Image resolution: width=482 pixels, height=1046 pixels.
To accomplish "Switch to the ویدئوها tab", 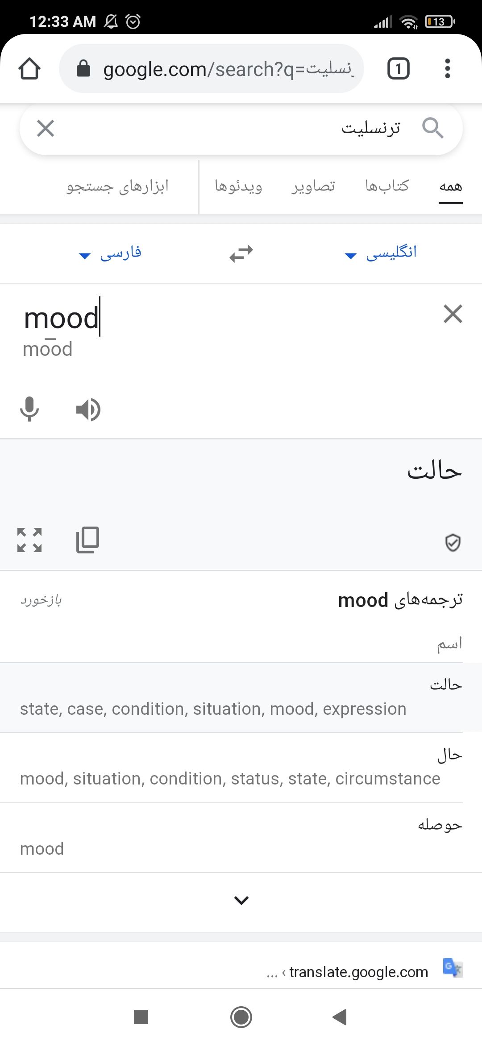I will pyautogui.click(x=238, y=186).
